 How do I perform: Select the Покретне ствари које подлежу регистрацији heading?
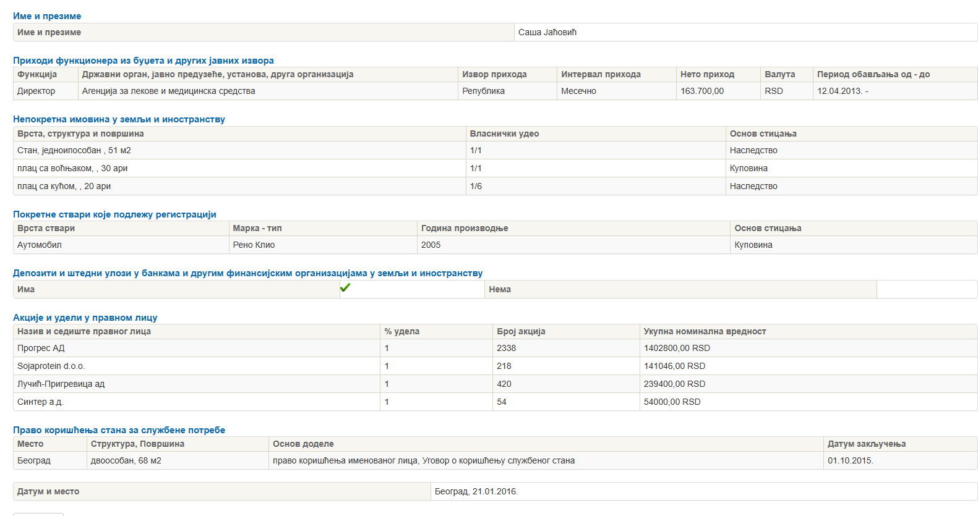point(114,214)
